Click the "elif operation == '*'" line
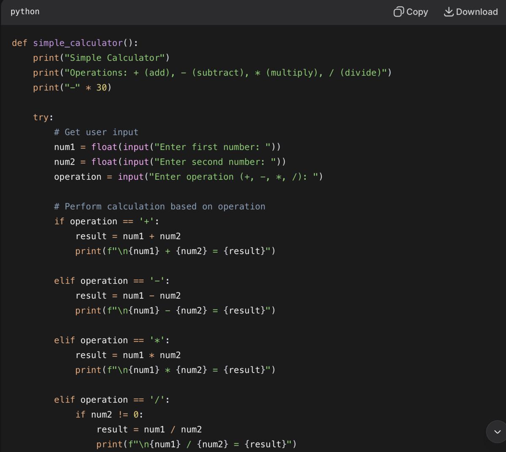Image resolution: width=506 pixels, height=452 pixels. click(x=111, y=340)
